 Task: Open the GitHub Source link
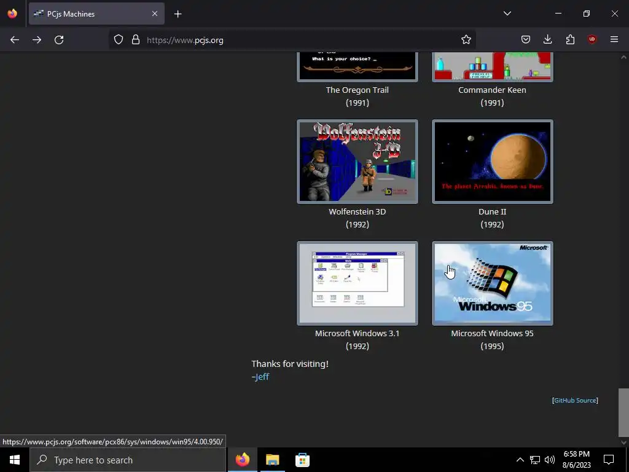click(x=575, y=400)
